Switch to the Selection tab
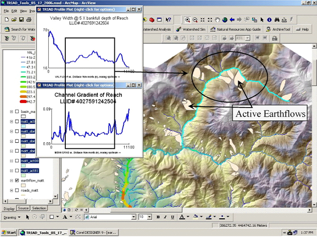The width and height of the screenshot is (317, 237). pos(39,208)
